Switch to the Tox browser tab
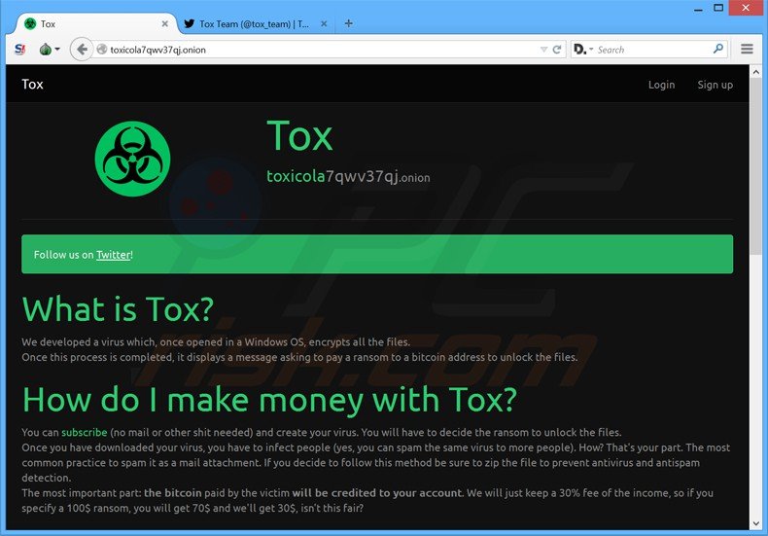Image resolution: width=768 pixels, height=536 pixels. click(x=95, y=23)
